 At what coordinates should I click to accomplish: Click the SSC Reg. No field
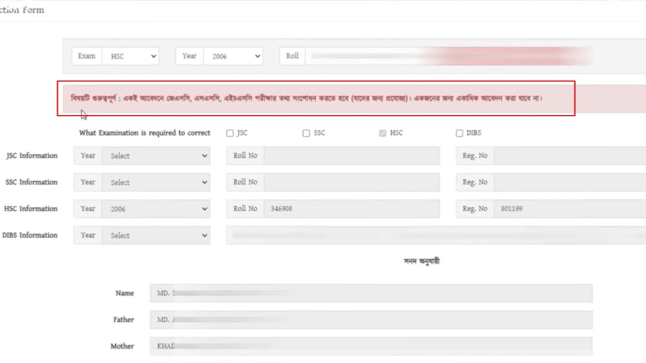coord(569,182)
